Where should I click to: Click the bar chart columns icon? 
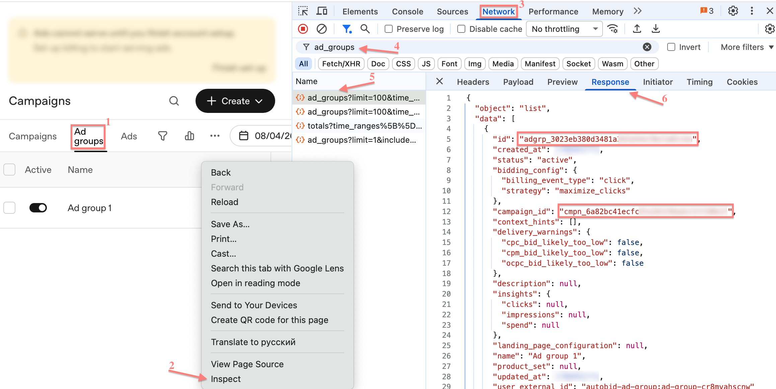(x=189, y=136)
